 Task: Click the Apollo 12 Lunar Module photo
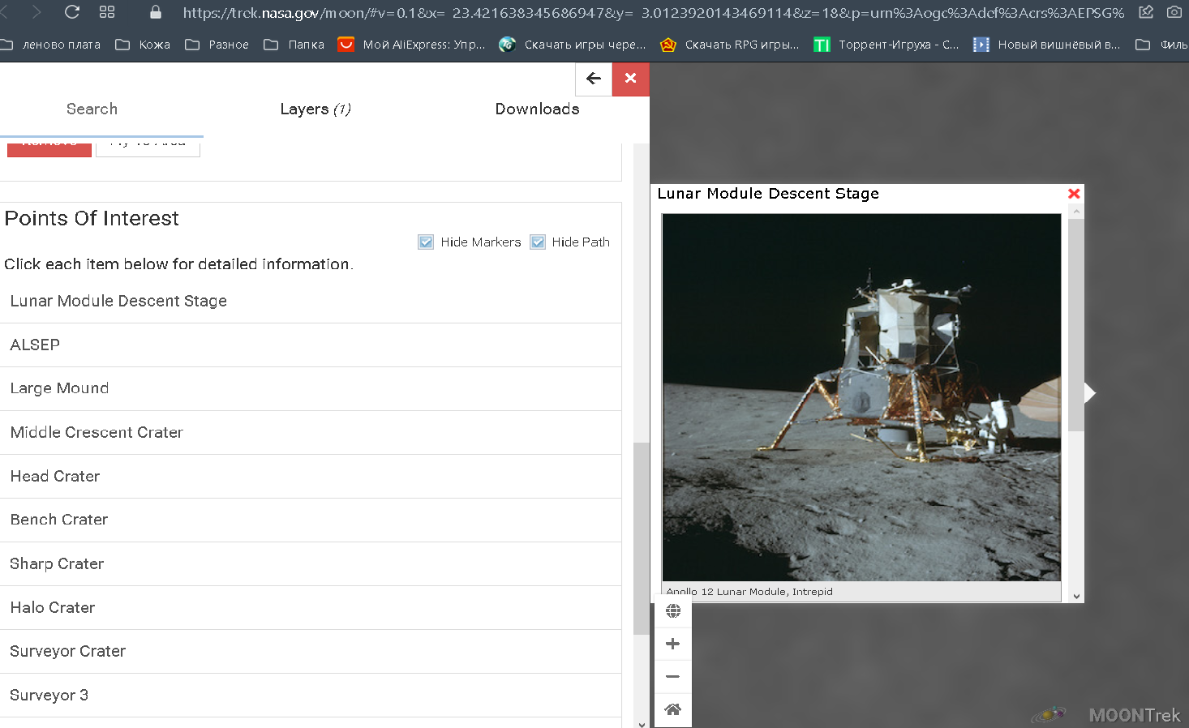tap(861, 397)
